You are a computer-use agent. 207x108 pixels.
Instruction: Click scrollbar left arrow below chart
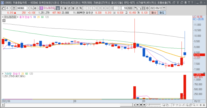[3, 105]
